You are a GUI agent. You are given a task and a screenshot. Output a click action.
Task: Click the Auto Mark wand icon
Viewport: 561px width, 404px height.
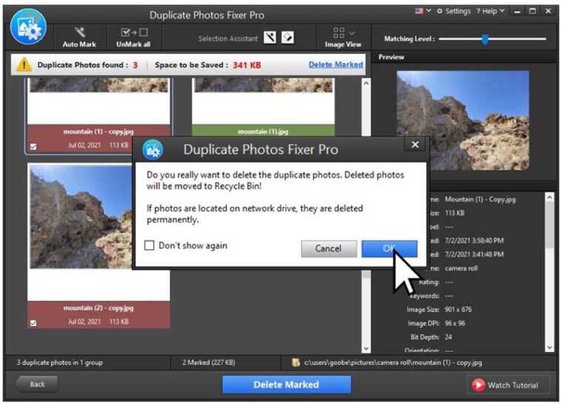click(79, 33)
